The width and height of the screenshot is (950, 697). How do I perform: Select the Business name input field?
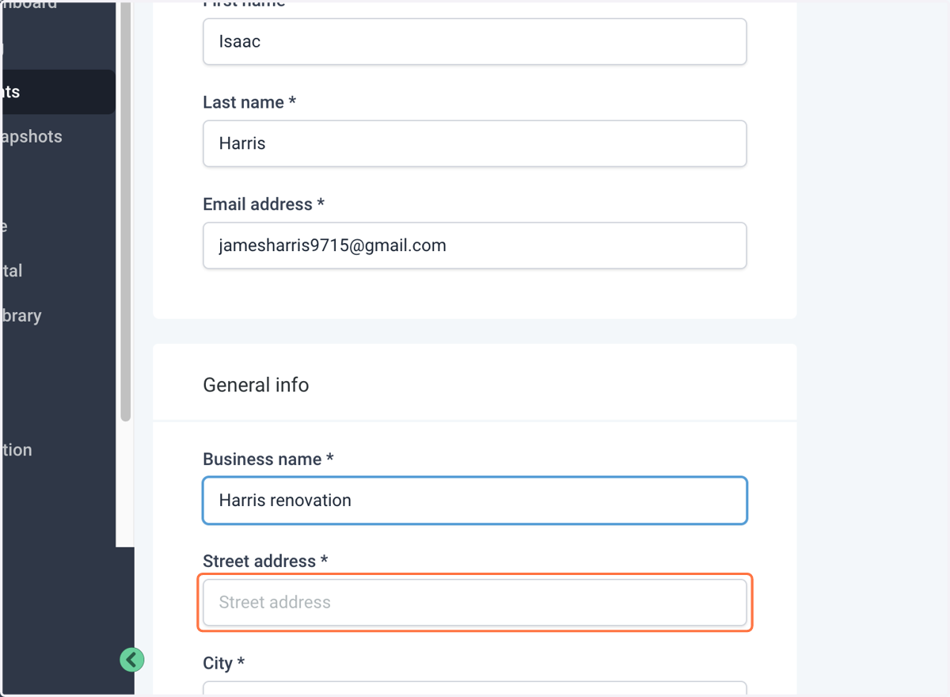[x=475, y=501]
